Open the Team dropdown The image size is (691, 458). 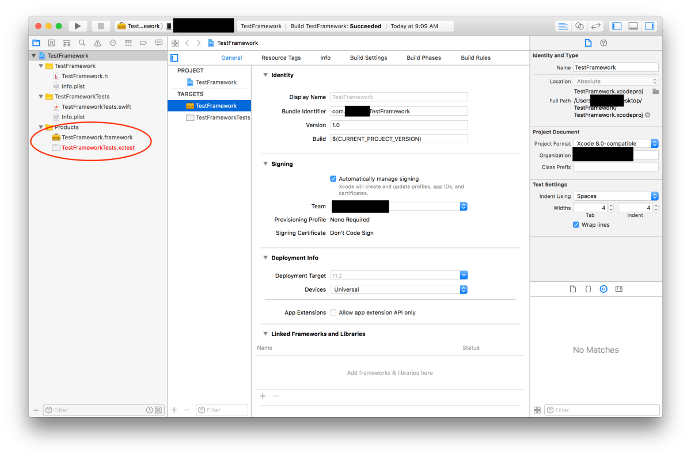(x=399, y=206)
